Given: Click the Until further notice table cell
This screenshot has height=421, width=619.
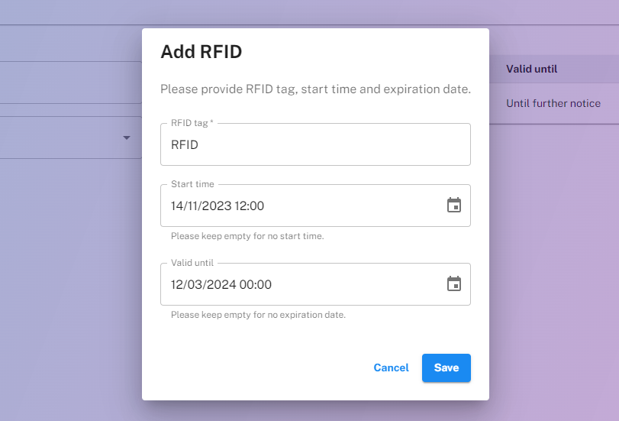Looking at the screenshot, I should tap(553, 103).
